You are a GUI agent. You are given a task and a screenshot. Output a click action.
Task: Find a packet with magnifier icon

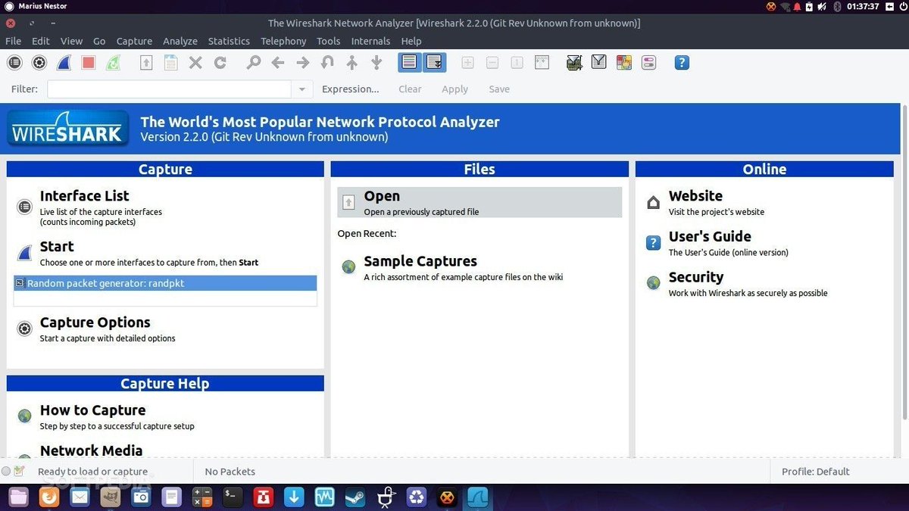click(x=254, y=63)
